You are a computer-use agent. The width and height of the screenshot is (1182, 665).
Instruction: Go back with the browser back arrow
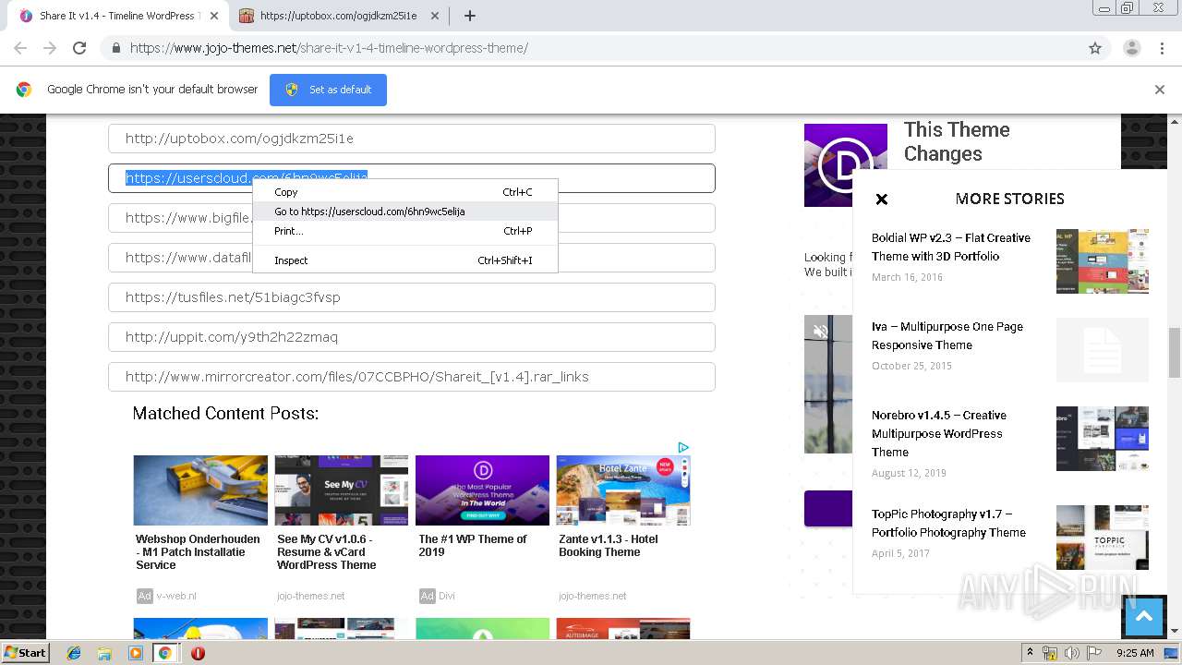pyautogui.click(x=20, y=48)
